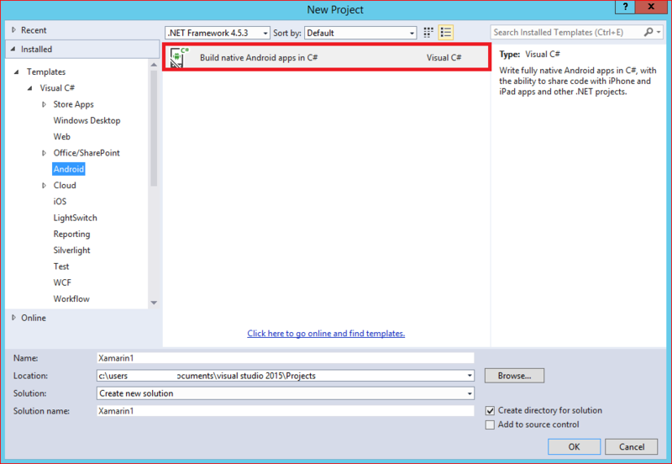
Task: Select the Silverlight category
Action: pos(71,250)
